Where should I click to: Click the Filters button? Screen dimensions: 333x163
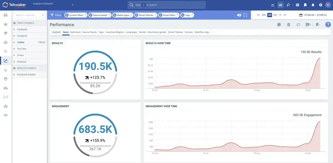click(56, 15)
